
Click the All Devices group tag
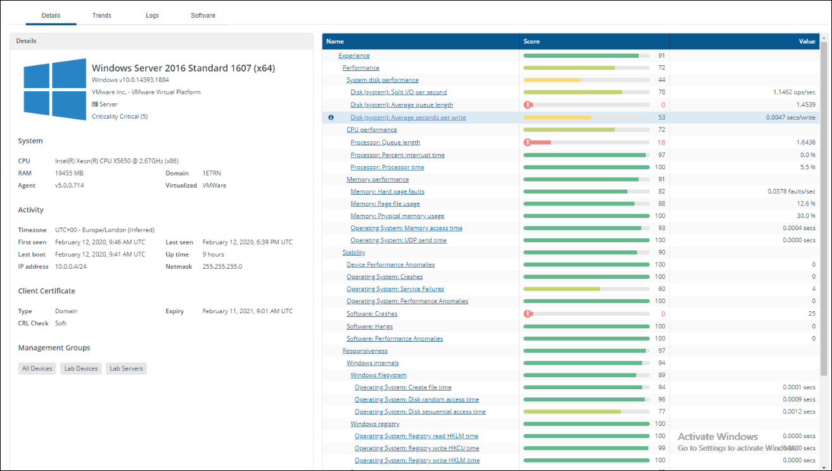(x=37, y=368)
